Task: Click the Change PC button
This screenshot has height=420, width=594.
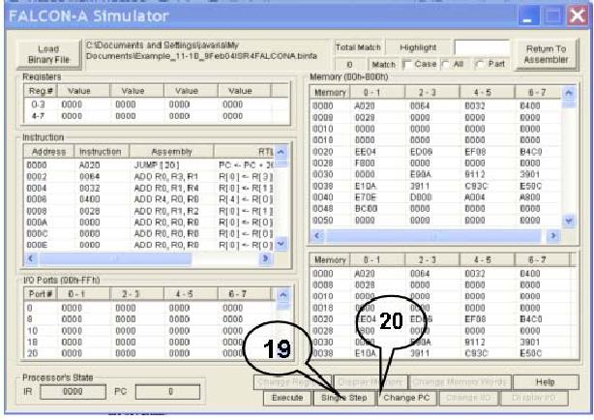Action: 407,398
